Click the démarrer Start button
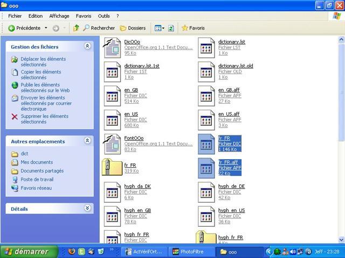This screenshot has width=345, height=258. click(x=29, y=252)
